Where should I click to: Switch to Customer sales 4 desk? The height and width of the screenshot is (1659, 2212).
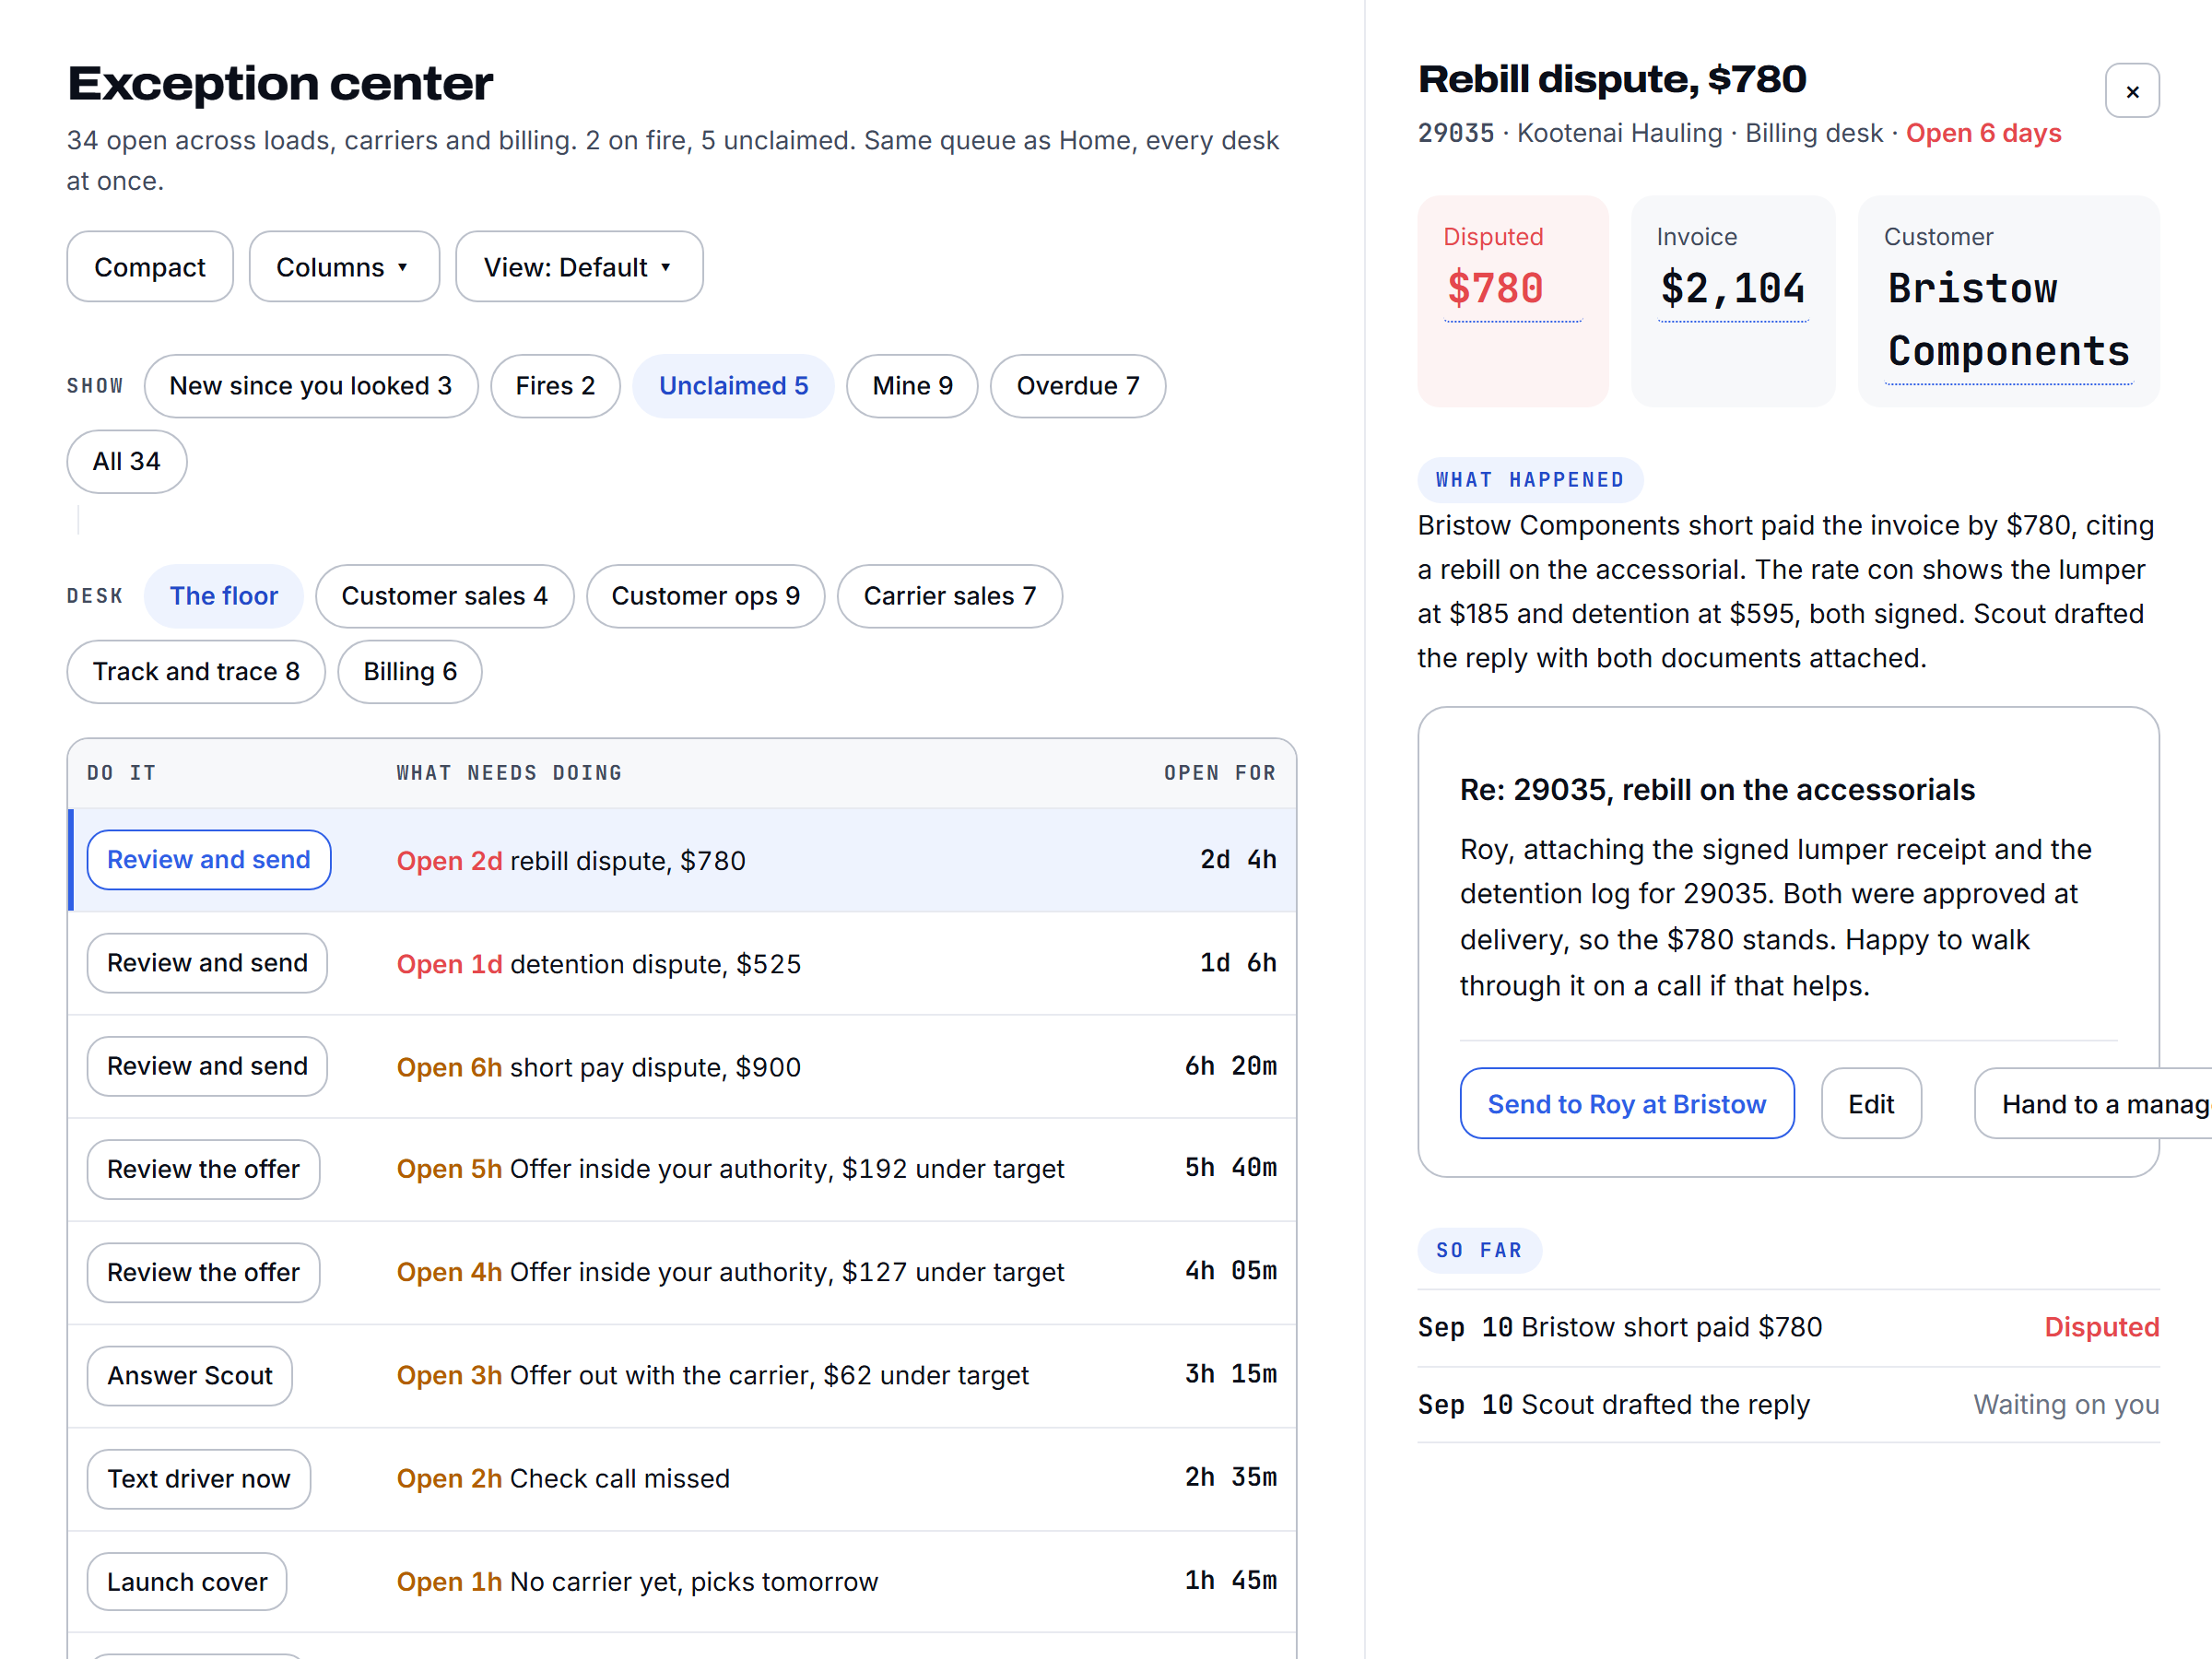[x=444, y=596]
